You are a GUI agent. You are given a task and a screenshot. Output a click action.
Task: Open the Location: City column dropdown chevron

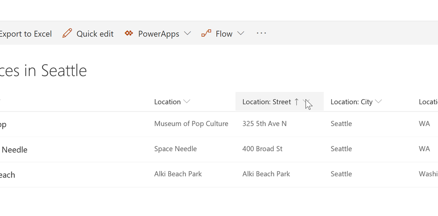(379, 102)
